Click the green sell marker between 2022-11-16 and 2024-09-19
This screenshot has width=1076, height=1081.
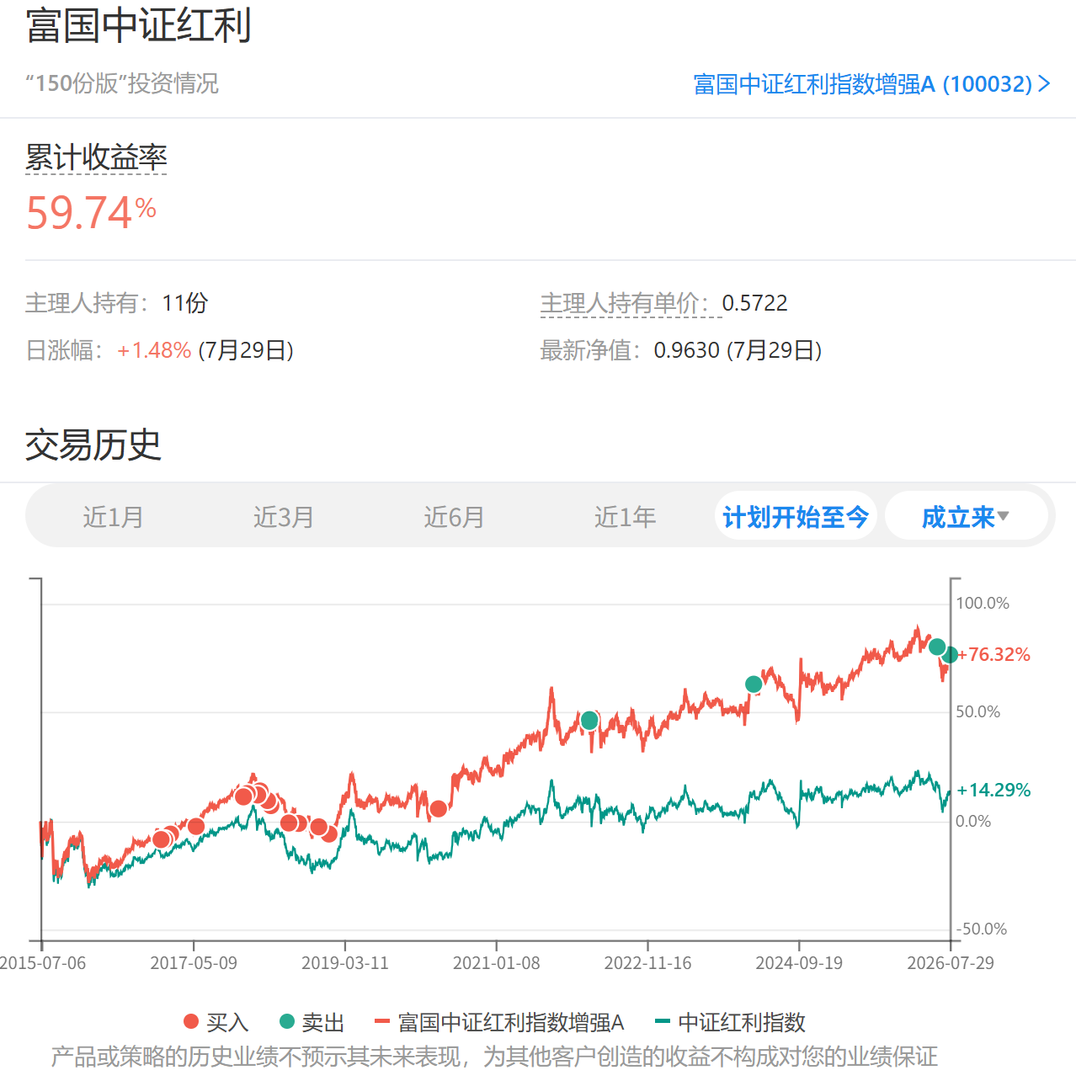point(754,684)
